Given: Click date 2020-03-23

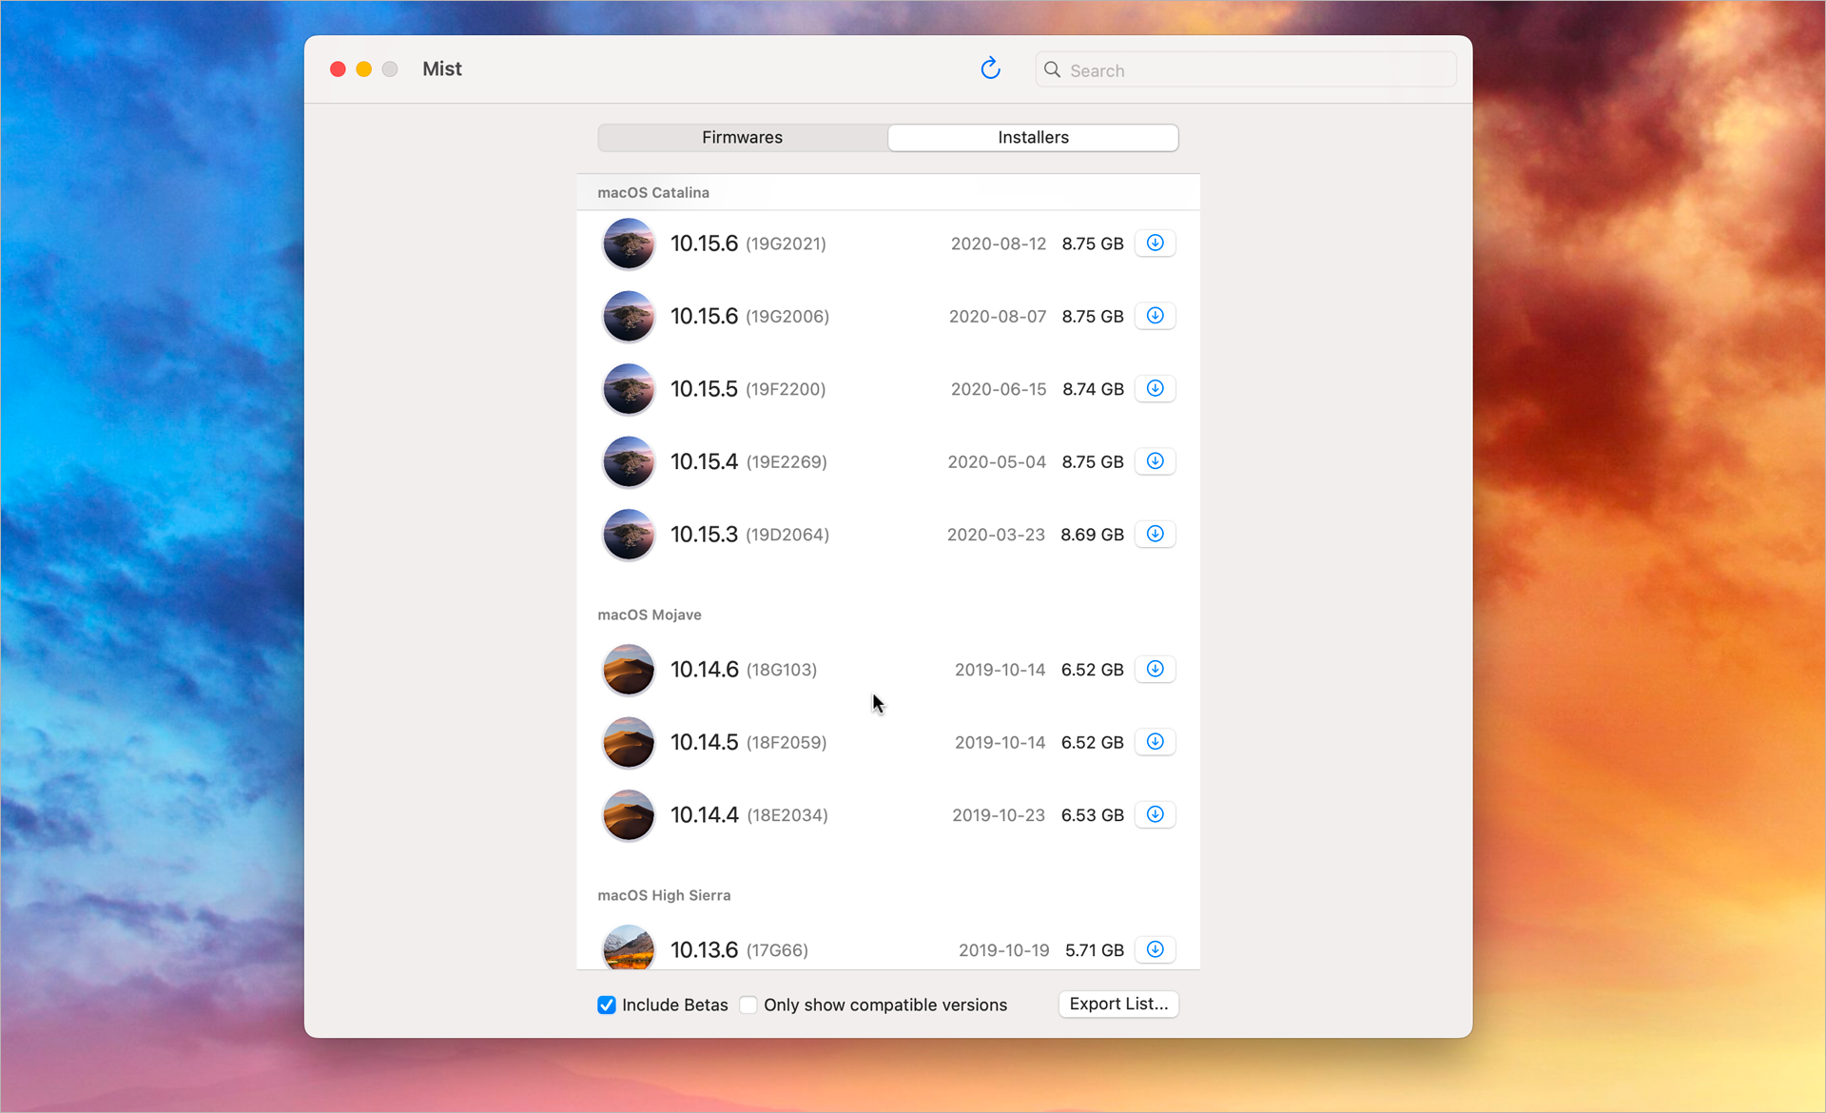Looking at the screenshot, I should click(996, 535).
